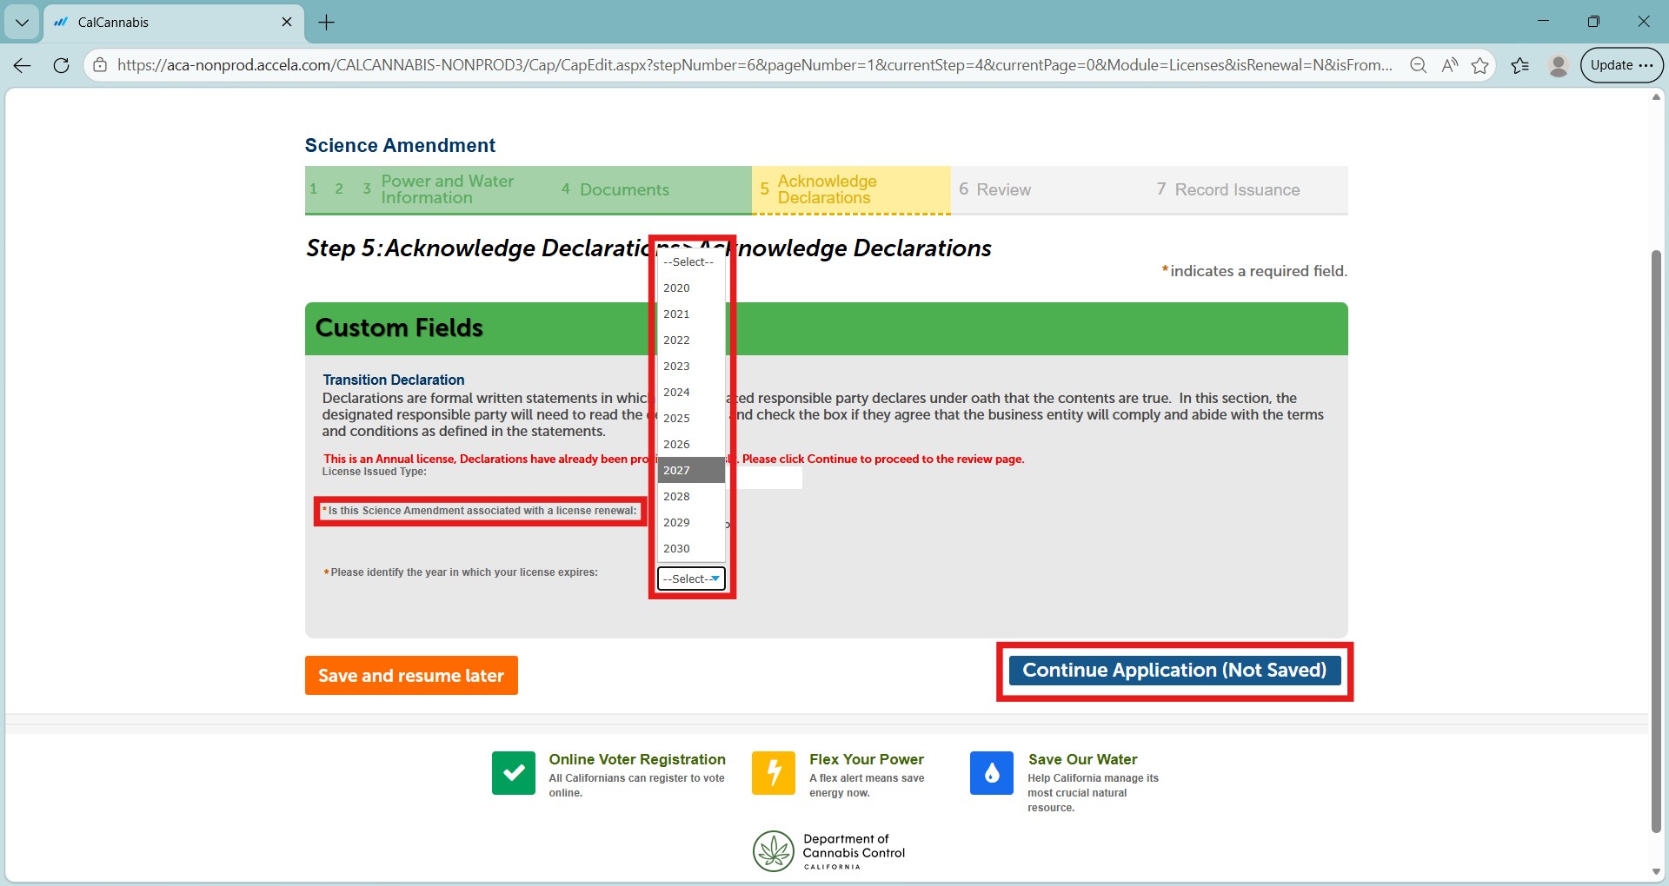Image resolution: width=1669 pixels, height=886 pixels.
Task: Minimize the browser window
Action: click(1543, 22)
